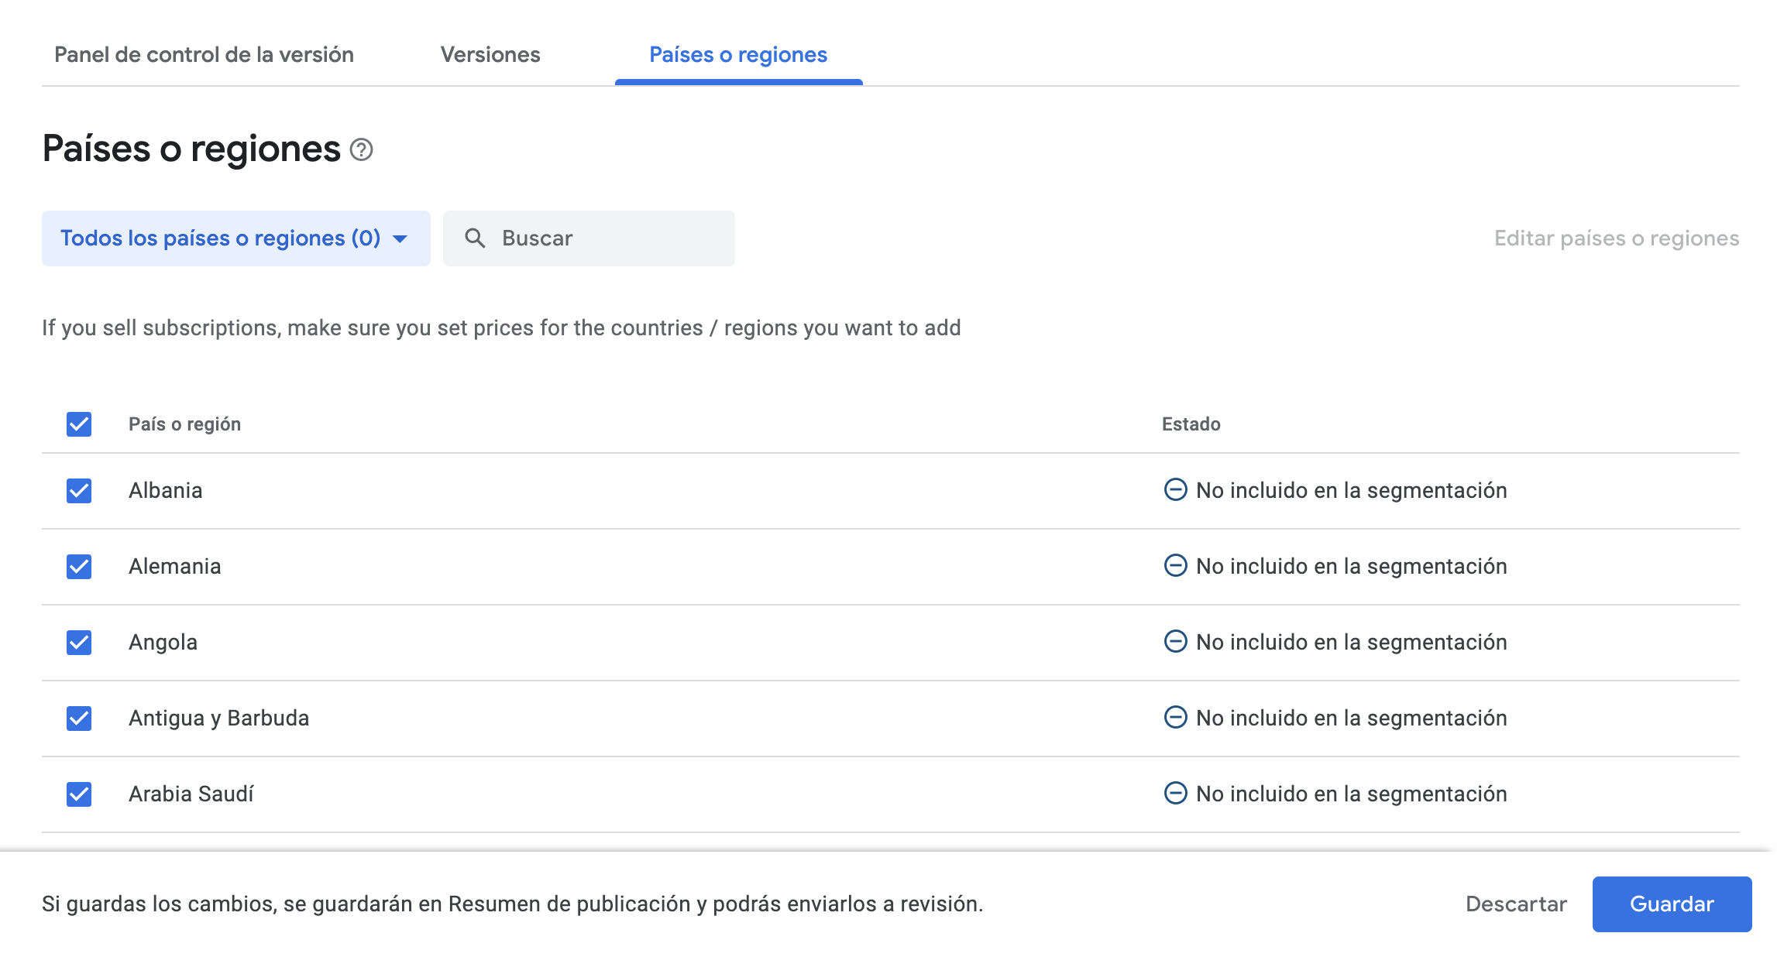This screenshot has height=957, width=1777.
Task: Click the Albania country name
Action: 166,491
